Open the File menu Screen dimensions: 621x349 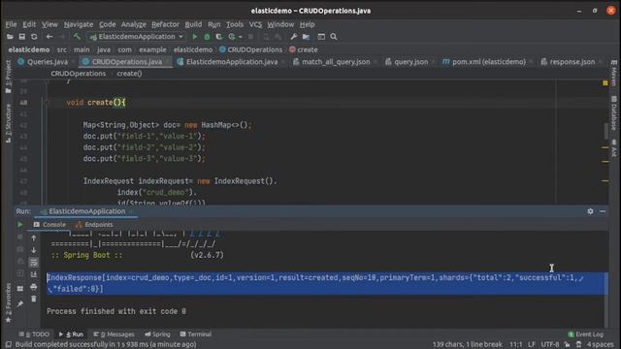pos(11,24)
